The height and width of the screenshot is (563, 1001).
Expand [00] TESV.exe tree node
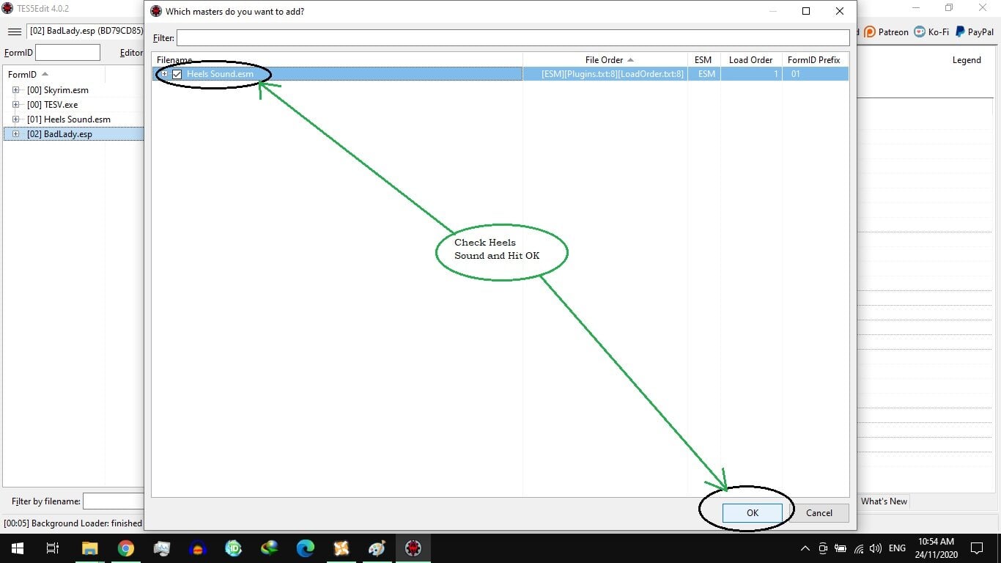click(15, 105)
